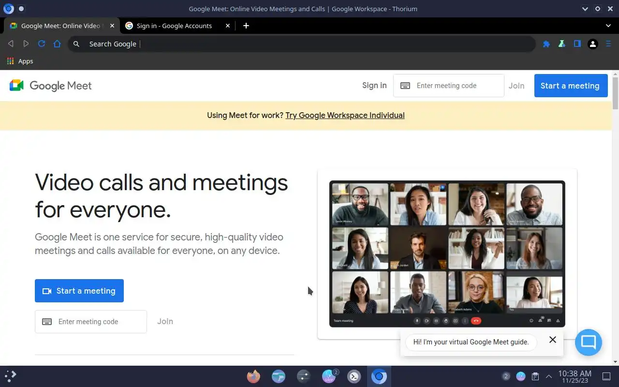Click the heading "Video calls and meetings for everyone."
Image resolution: width=619 pixels, height=387 pixels.
point(162,196)
